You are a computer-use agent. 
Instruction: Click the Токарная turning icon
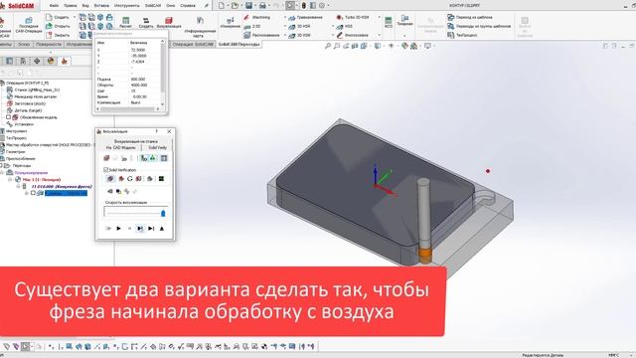click(404, 20)
